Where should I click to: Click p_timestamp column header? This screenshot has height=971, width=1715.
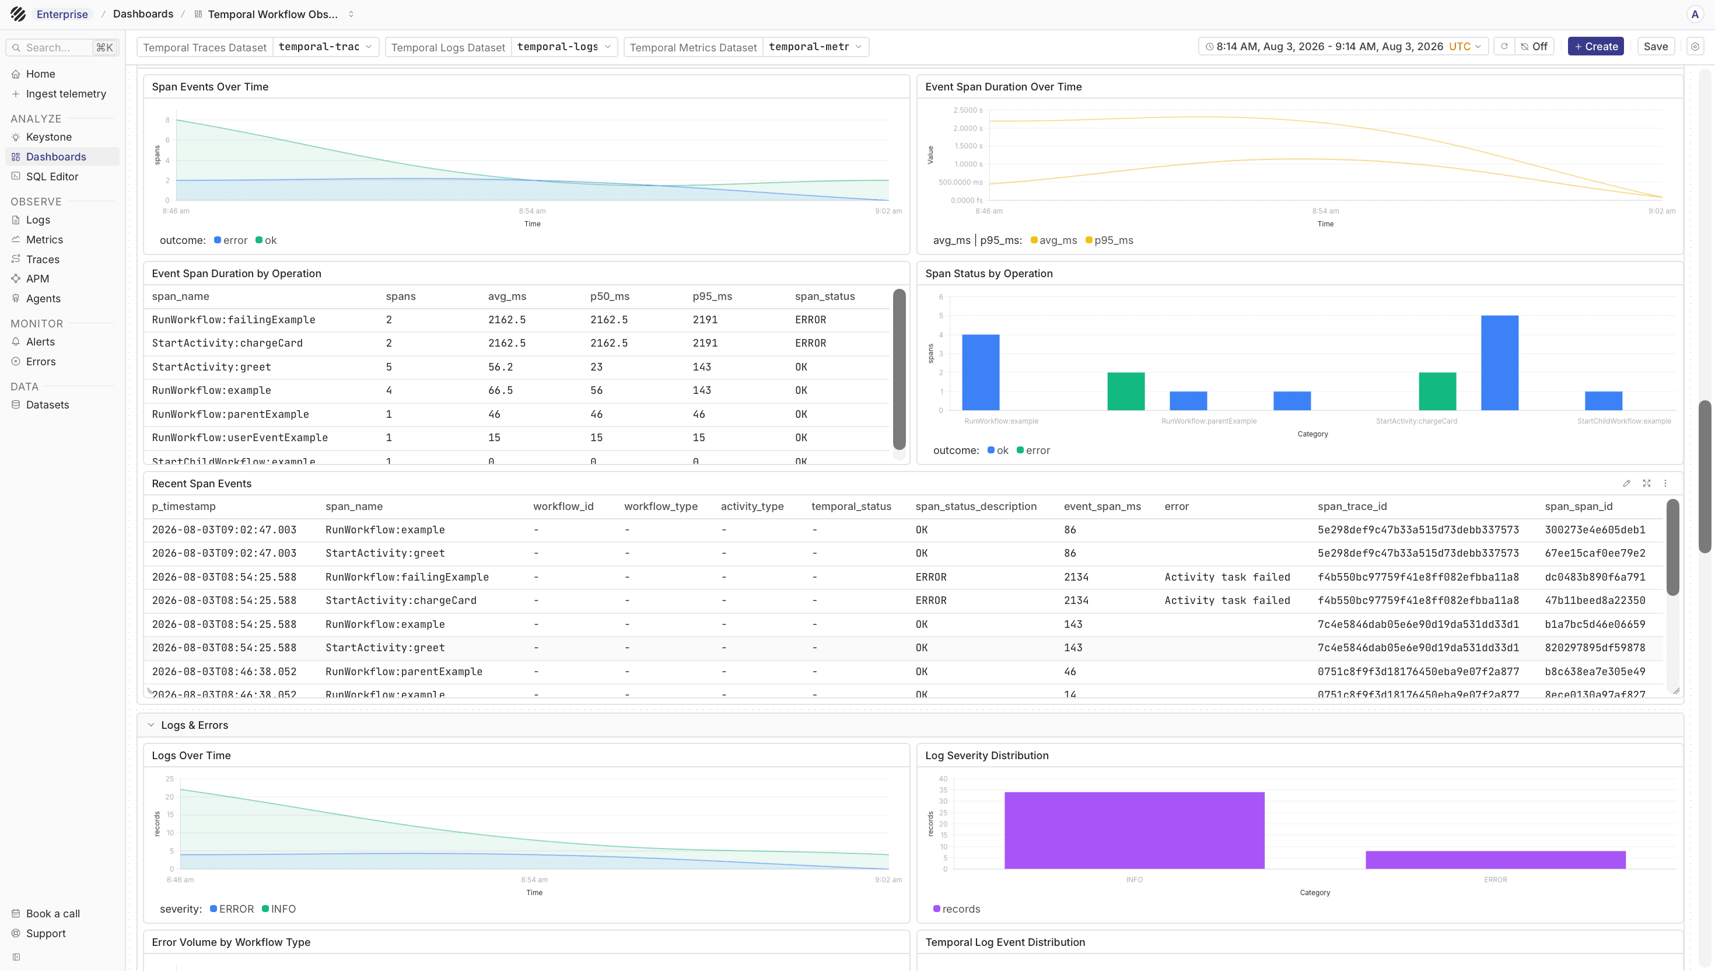[183, 507]
